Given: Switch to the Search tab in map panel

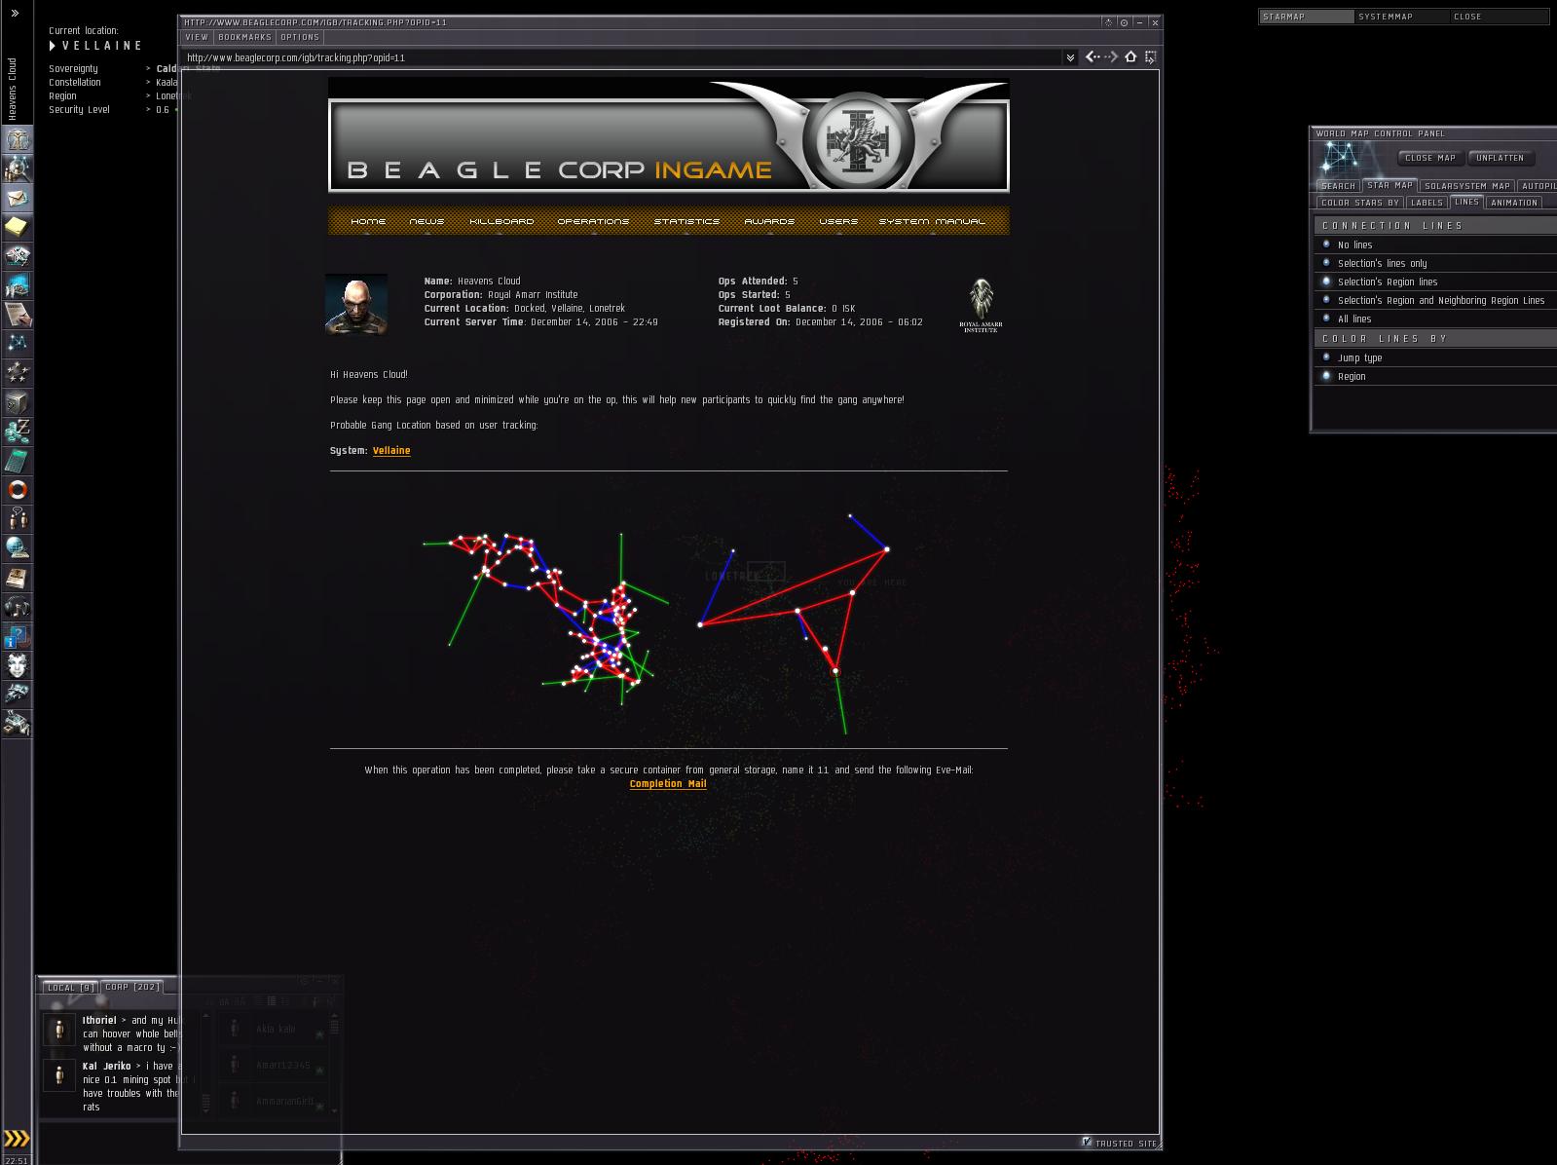Looking at the screenshot, I should 1338,186.
